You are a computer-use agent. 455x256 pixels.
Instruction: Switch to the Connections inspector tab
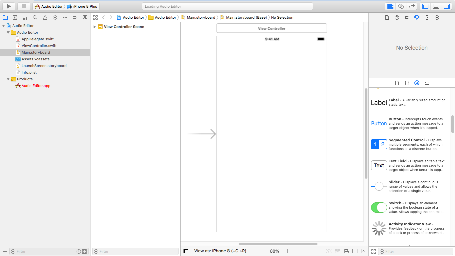(x=437, y=17)
